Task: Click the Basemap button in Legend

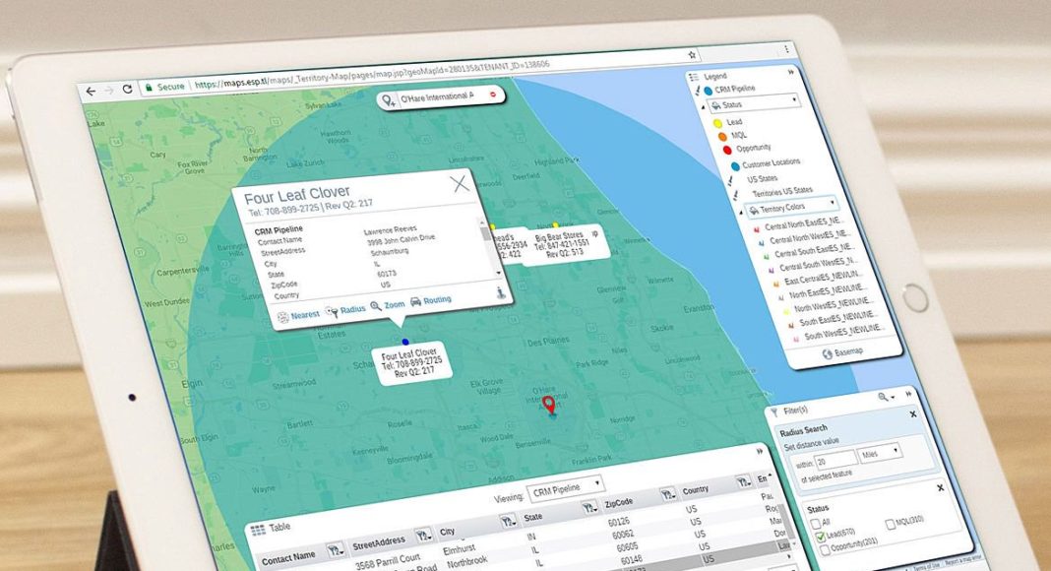Action: coord(842,352)
